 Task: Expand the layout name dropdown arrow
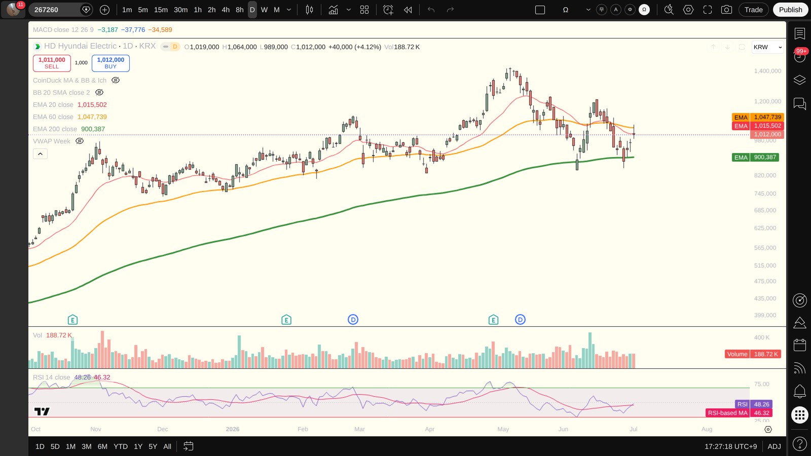click(x=588, y=10)
